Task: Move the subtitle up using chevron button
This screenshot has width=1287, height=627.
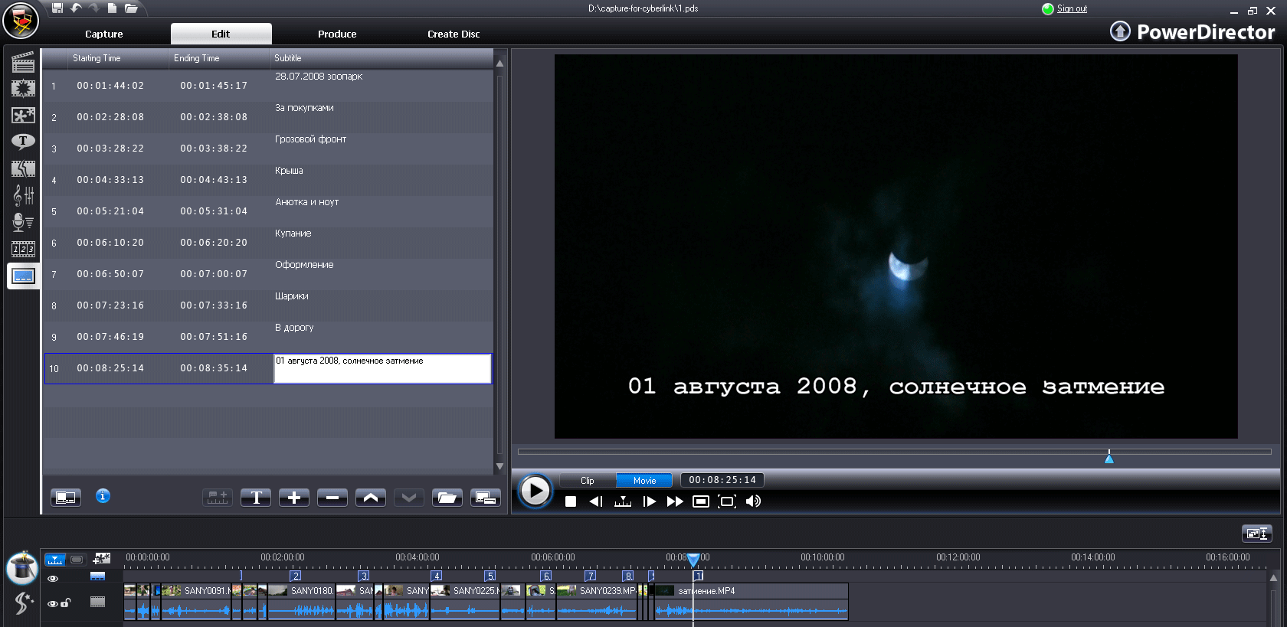Action: (371, 498)
